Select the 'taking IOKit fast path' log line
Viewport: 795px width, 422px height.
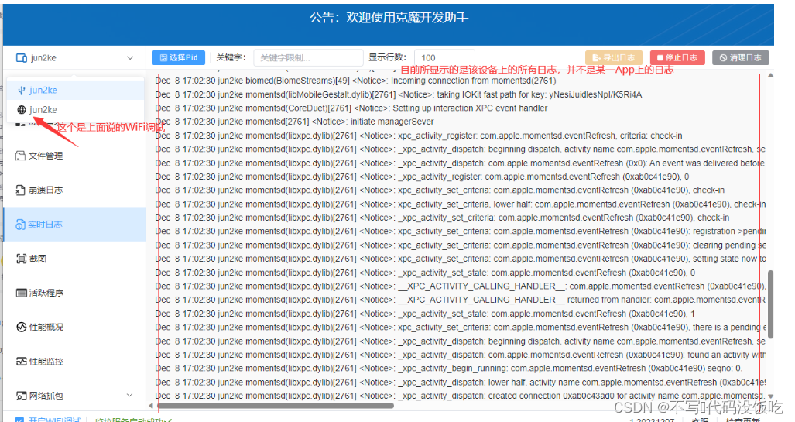point(399,94)
